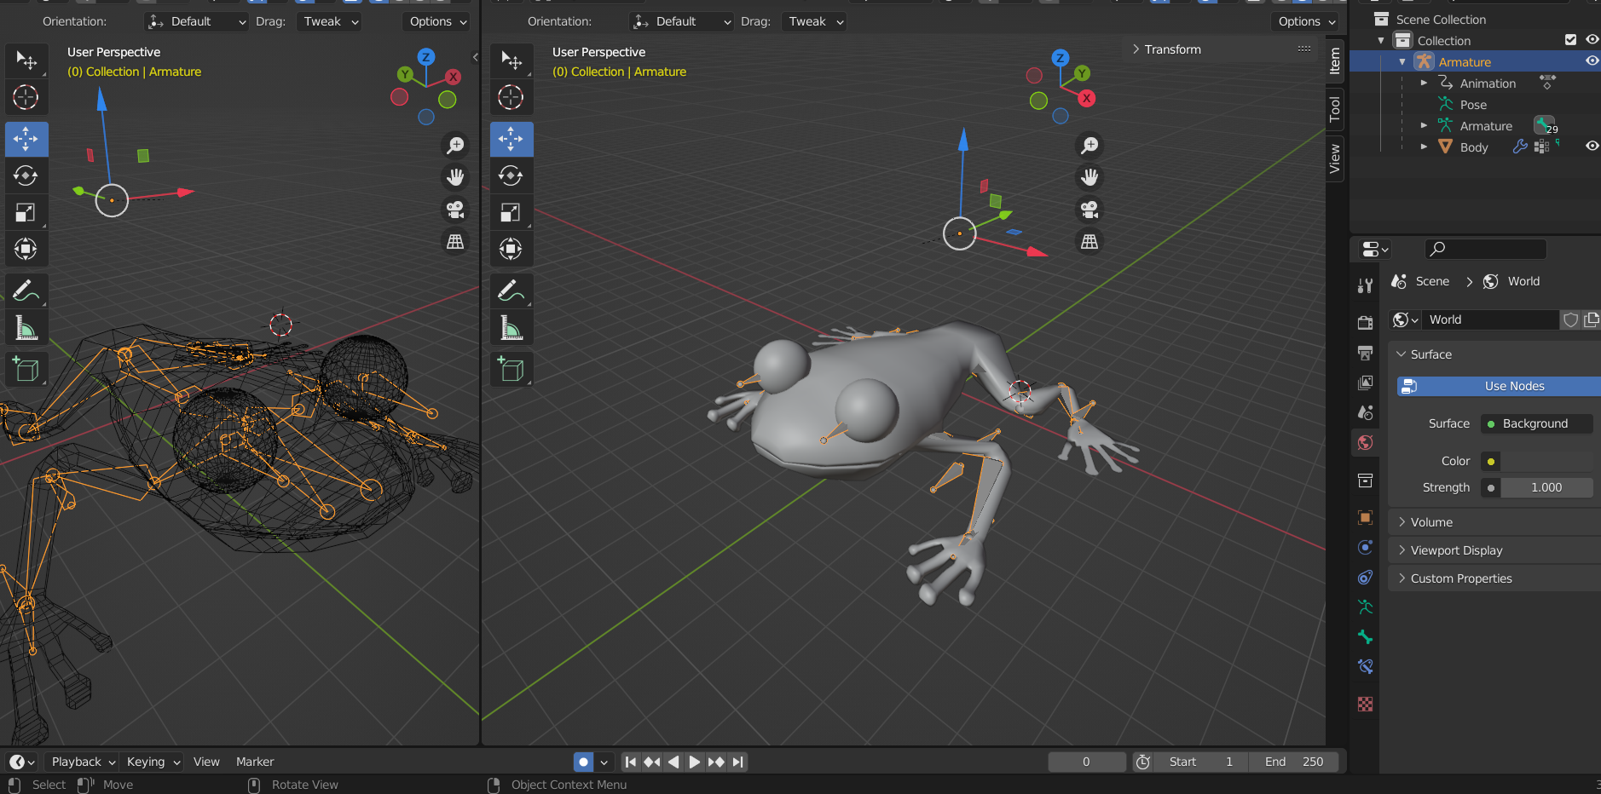Activate Move tool in right viewport toolbar
The height and width of the screenshot is (794, 1601).
pos(512,139)
